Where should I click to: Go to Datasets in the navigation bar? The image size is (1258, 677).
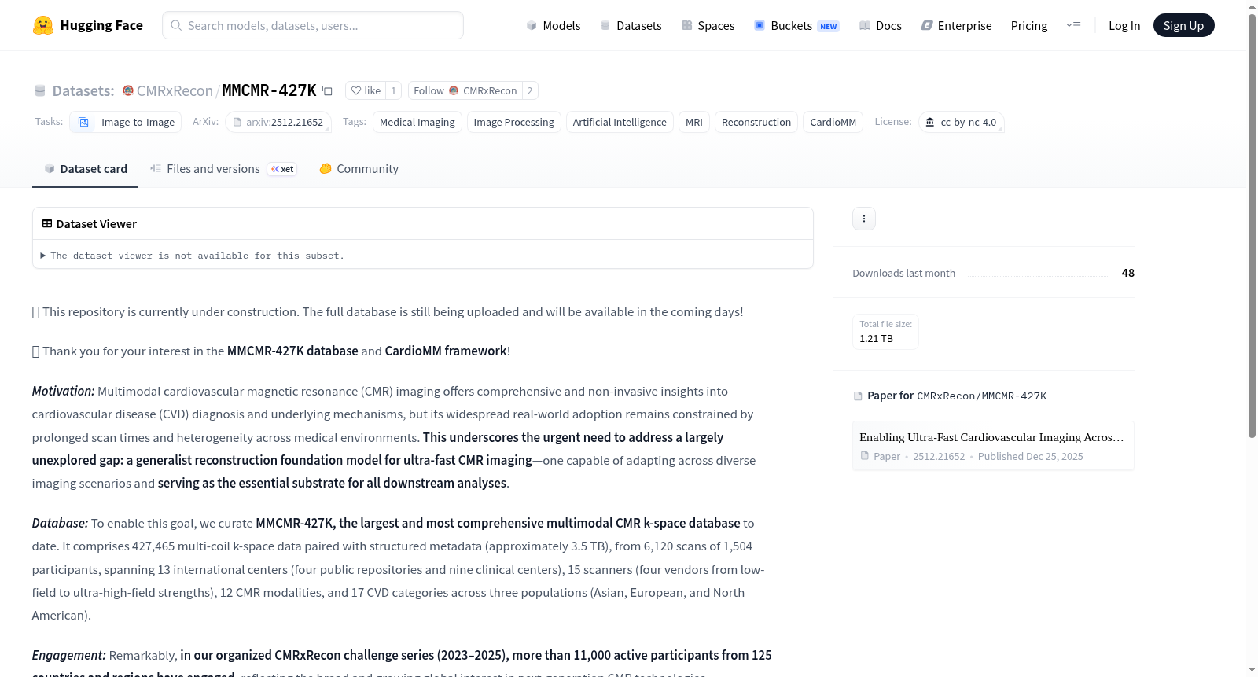click(x=631, y=26)
